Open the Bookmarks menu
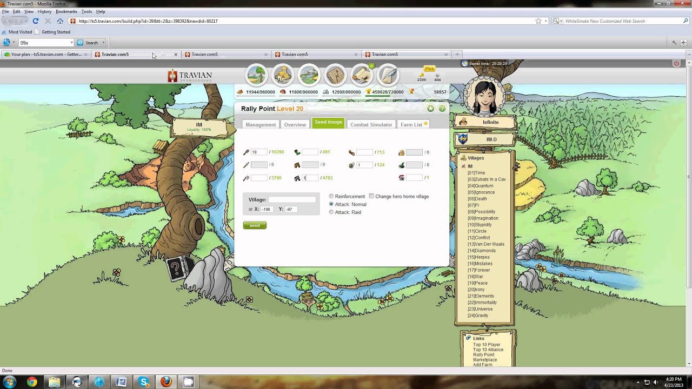 click(x=66, y=11)
